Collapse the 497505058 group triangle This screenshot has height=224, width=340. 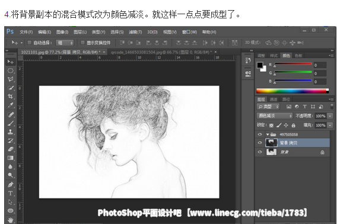[268, 135]
